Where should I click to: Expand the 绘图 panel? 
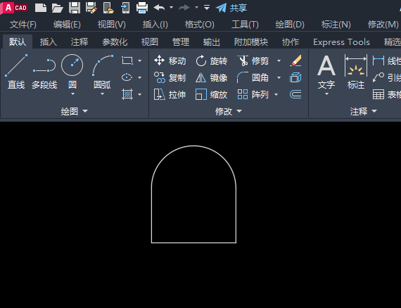74,111
